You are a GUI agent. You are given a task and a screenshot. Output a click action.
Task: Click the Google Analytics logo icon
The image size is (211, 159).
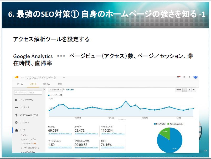[16, 77]
